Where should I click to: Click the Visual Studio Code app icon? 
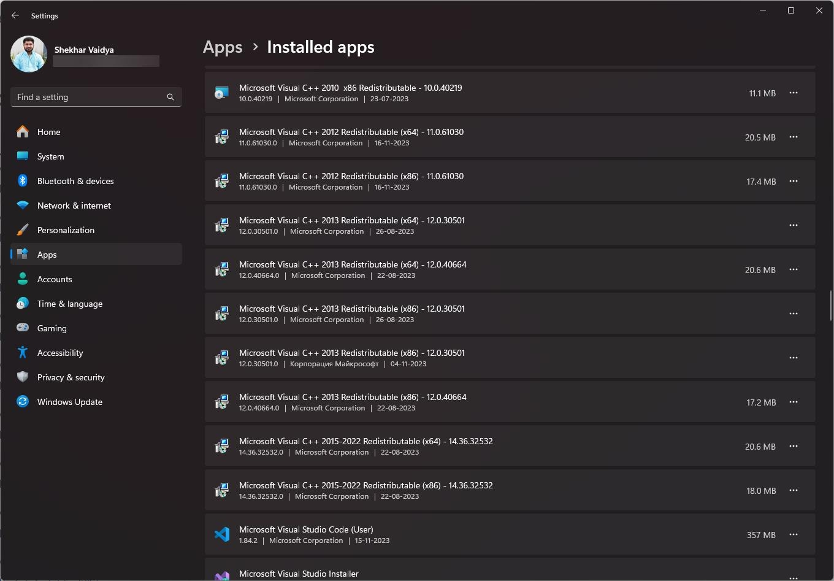[x=222, y=534]
